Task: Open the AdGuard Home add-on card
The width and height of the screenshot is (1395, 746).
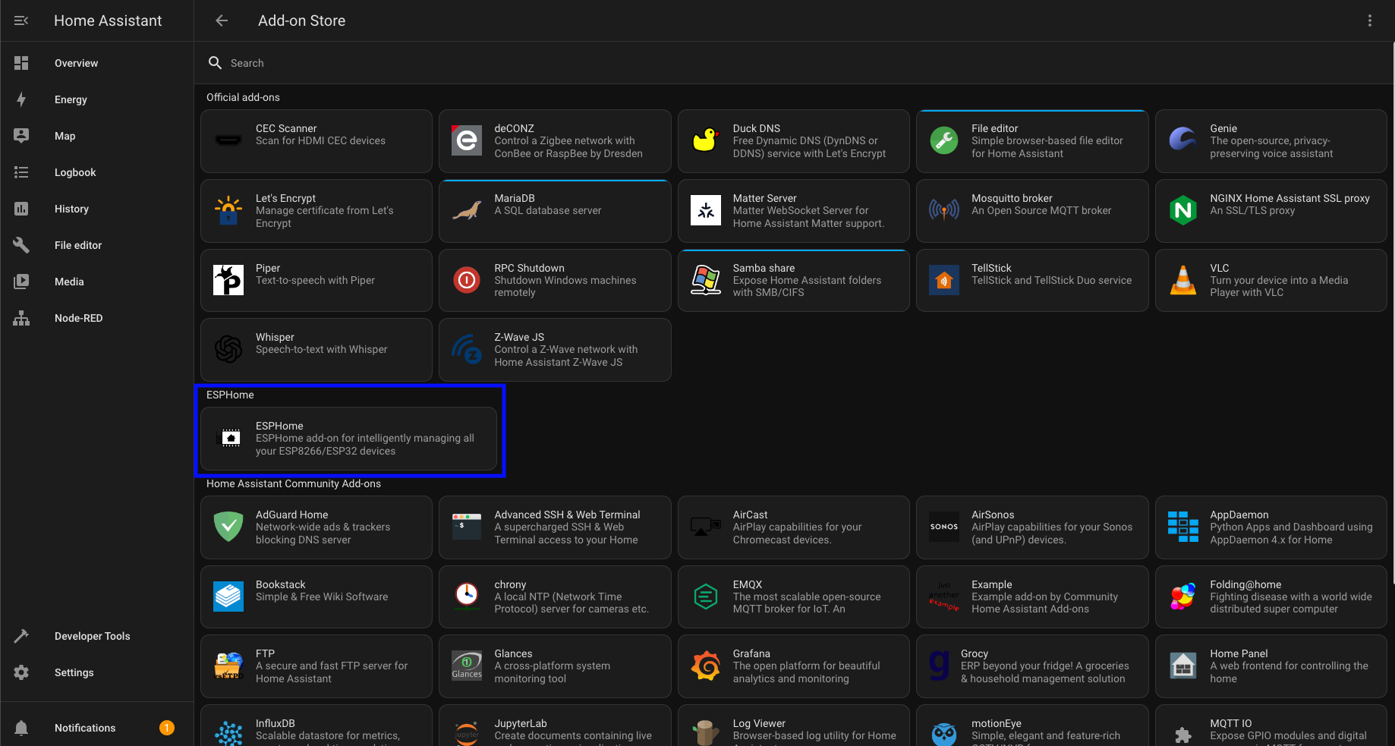Action: point(316,527)
